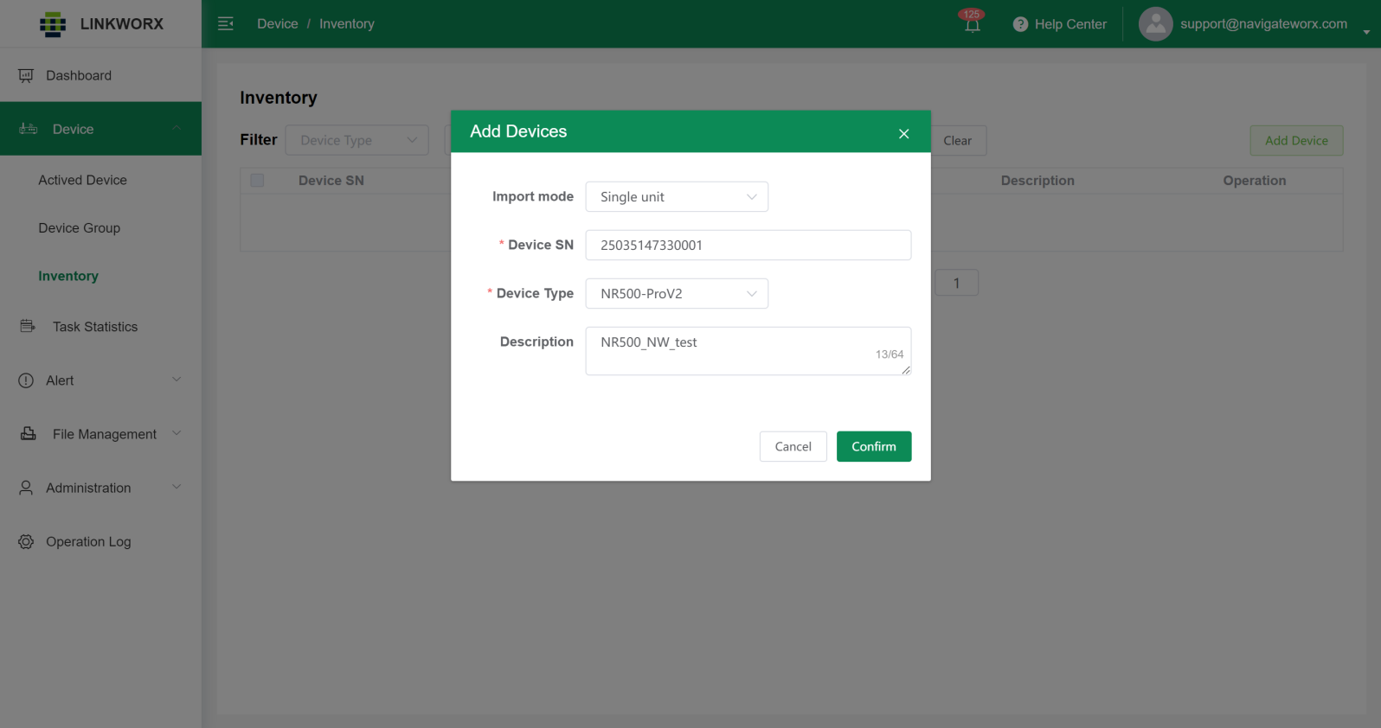
Task: Open Task Statistics page
Action: tap(95, 327)
